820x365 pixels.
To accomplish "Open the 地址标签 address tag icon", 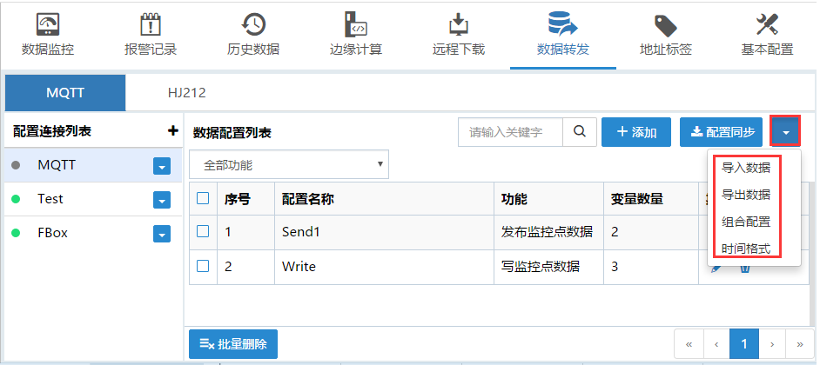I will pyautogui.click(x=665, y=24).
